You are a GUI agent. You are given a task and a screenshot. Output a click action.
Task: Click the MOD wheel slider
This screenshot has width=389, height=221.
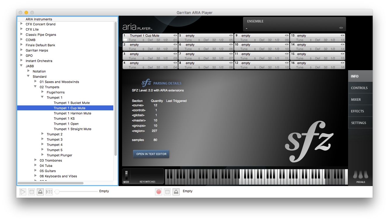(126, 175)
